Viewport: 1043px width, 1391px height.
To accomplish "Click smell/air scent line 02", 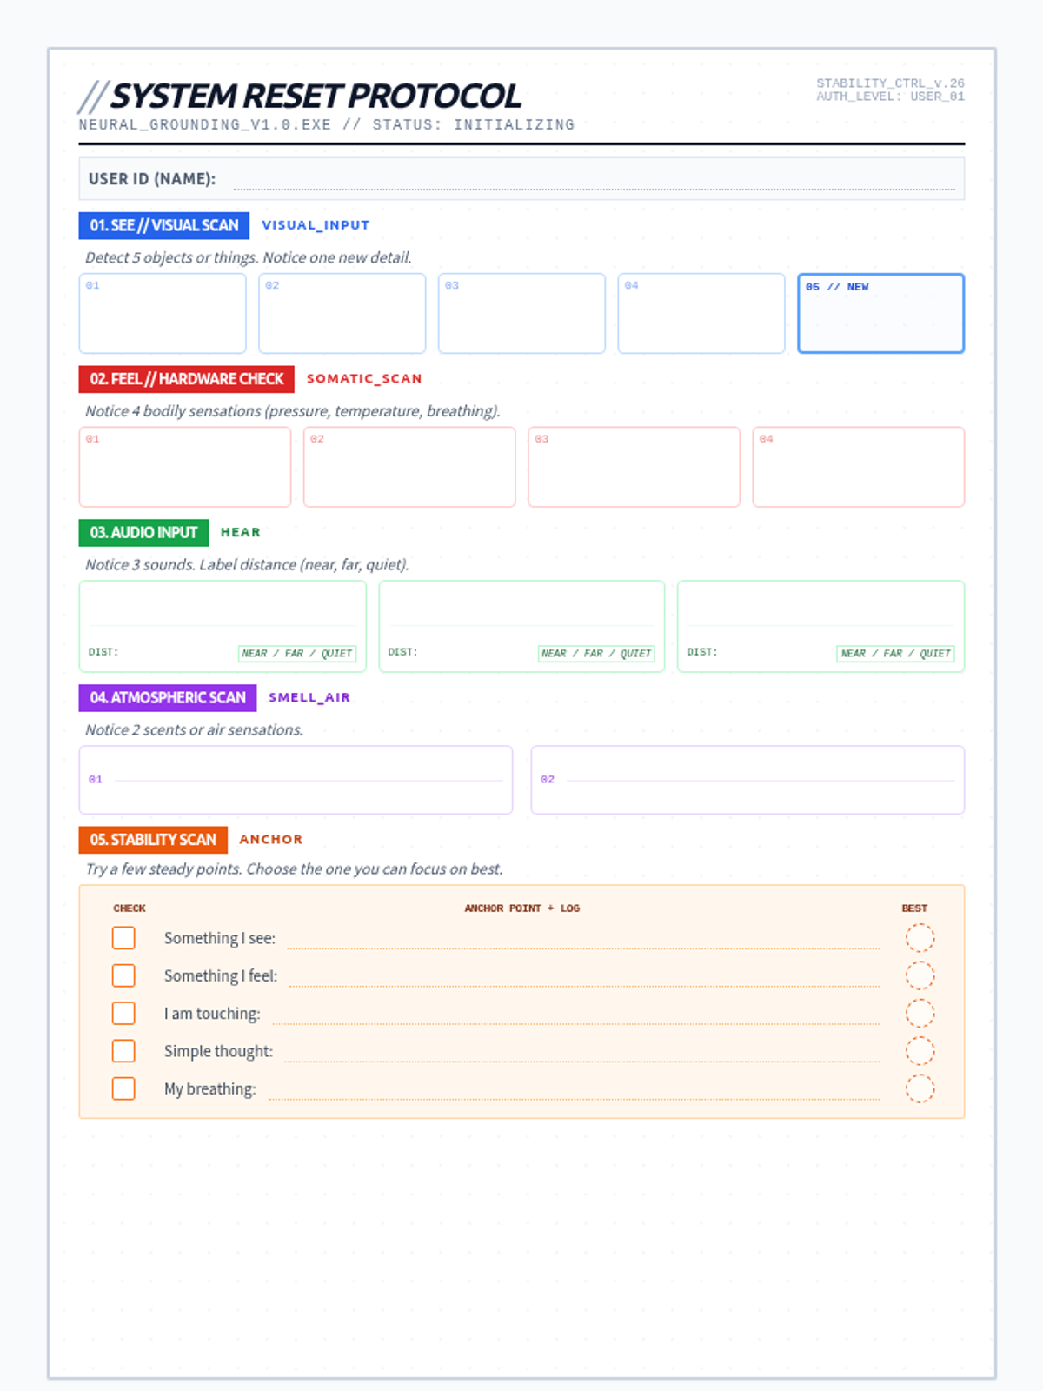I will 760,780.
